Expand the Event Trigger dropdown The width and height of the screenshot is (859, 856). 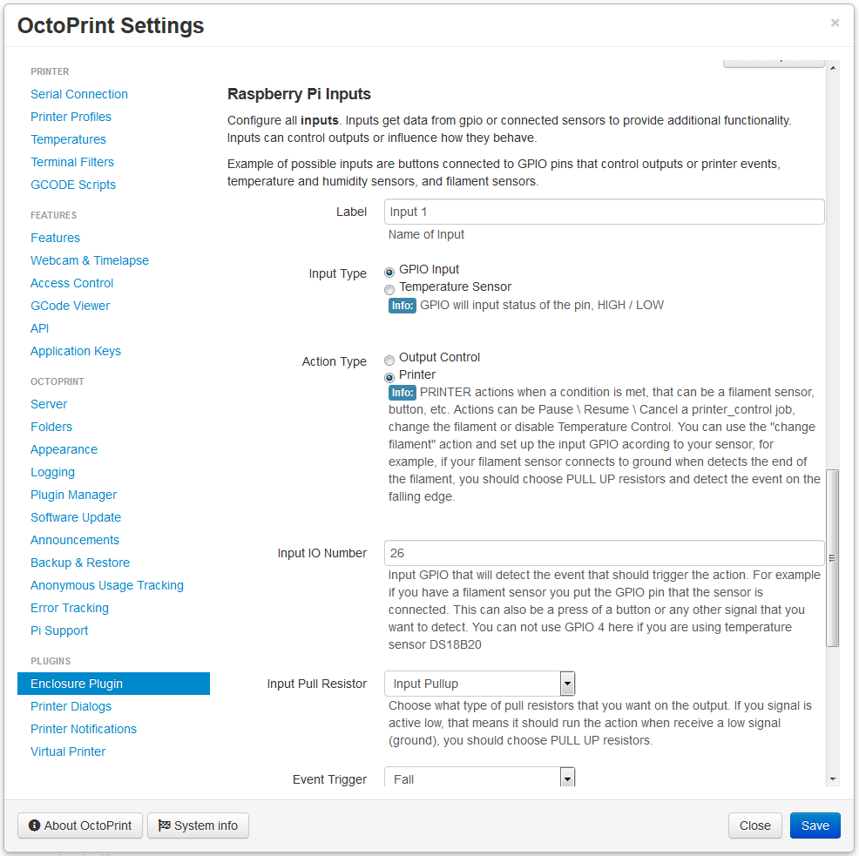point(479,778)
